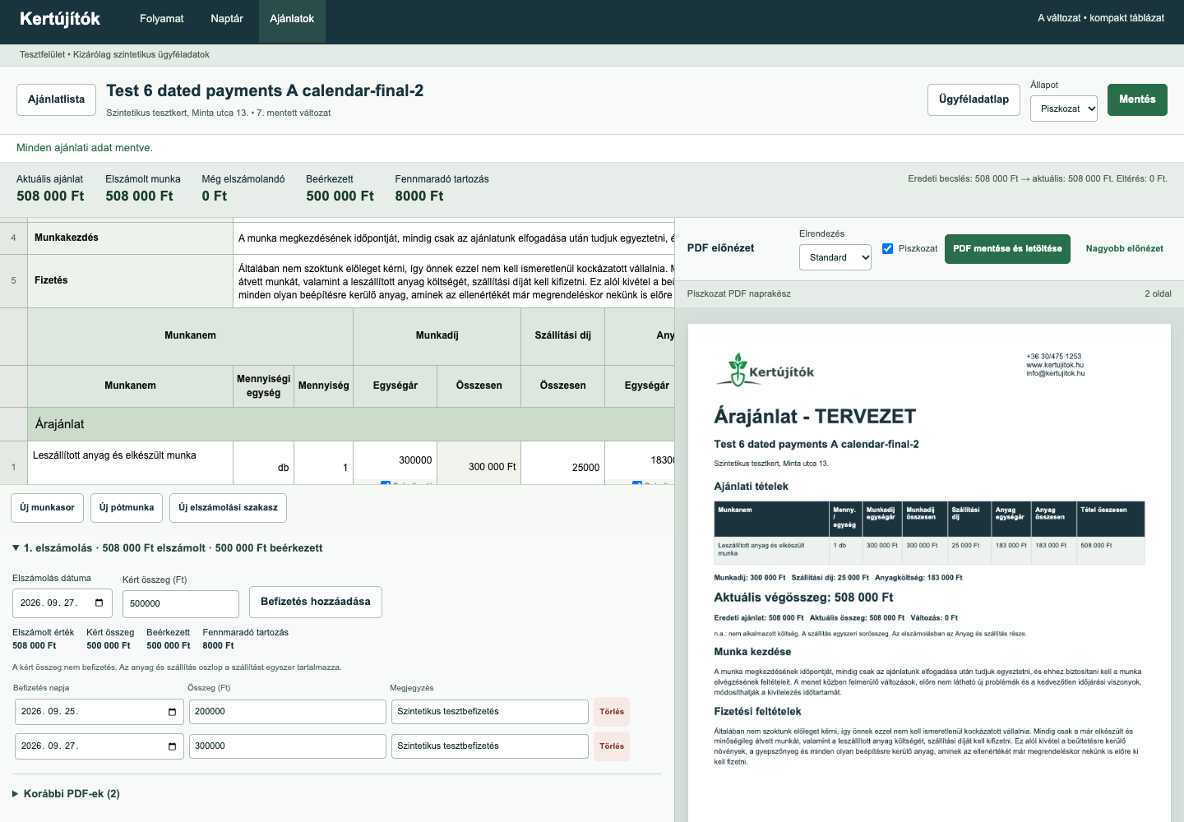Expand Korábbi PDF-ek (2) section
This screenshot has width=1184, height=822.
(66, 793)
